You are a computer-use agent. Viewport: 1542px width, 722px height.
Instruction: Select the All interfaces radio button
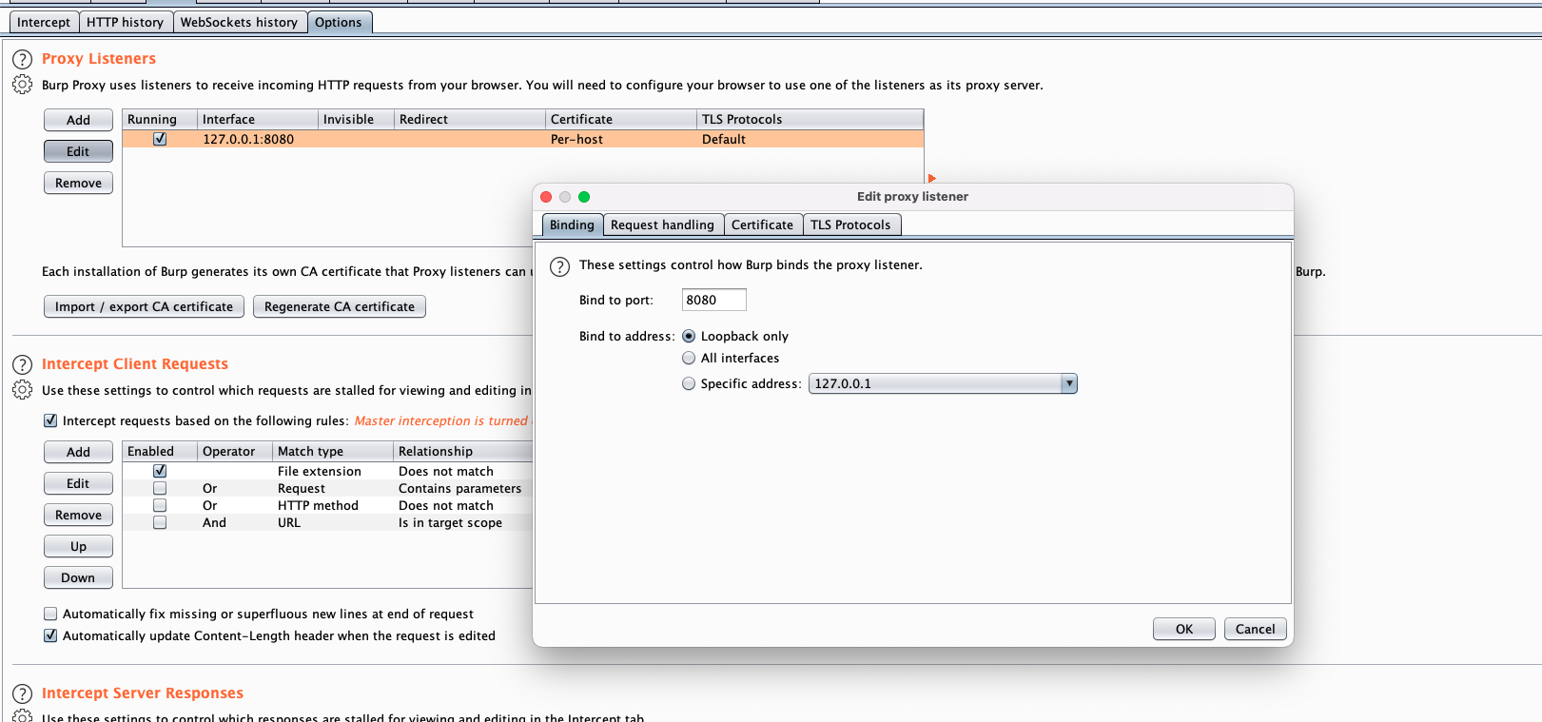pyautogui.click(x=689, y=358)
